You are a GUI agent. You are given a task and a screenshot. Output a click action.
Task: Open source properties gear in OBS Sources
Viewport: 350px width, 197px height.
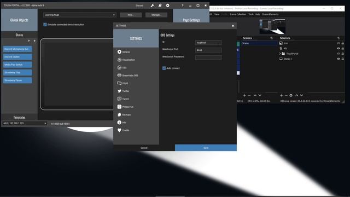291,95
